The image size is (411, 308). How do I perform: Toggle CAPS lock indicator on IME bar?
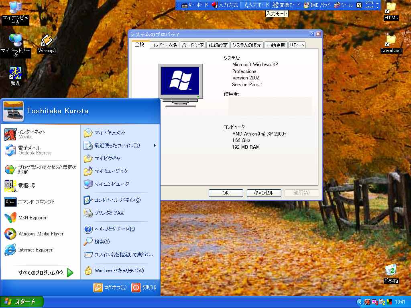(x=369, y=3)
